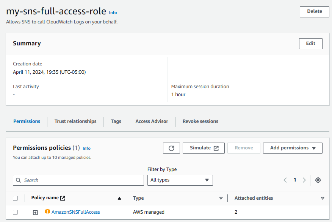Click the AWS managed type cell
This screenshot has height=222, width=332.
pyautogui.click(x=149, y=212)
